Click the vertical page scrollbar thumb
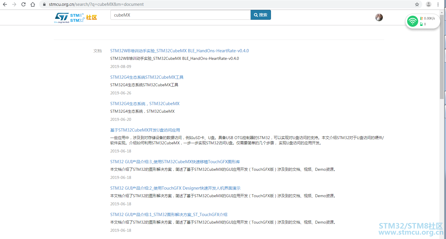 click(442, 57)
